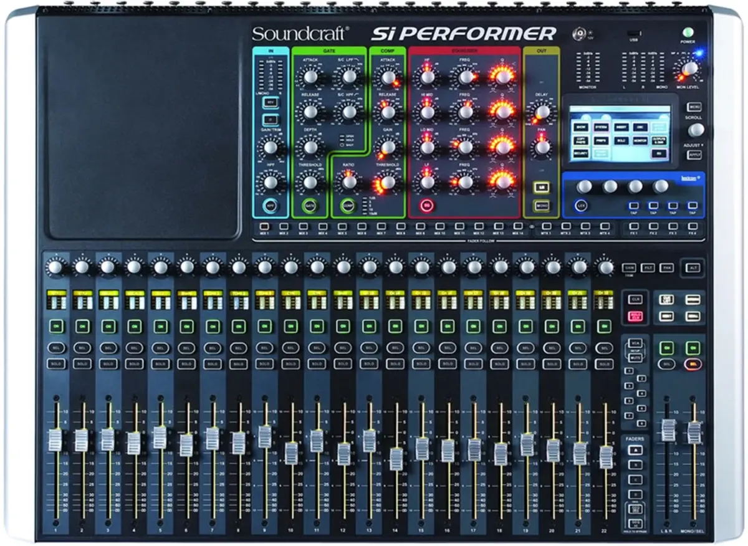
Task: Toggle the L&R master ON button
Action: [667, 348]
